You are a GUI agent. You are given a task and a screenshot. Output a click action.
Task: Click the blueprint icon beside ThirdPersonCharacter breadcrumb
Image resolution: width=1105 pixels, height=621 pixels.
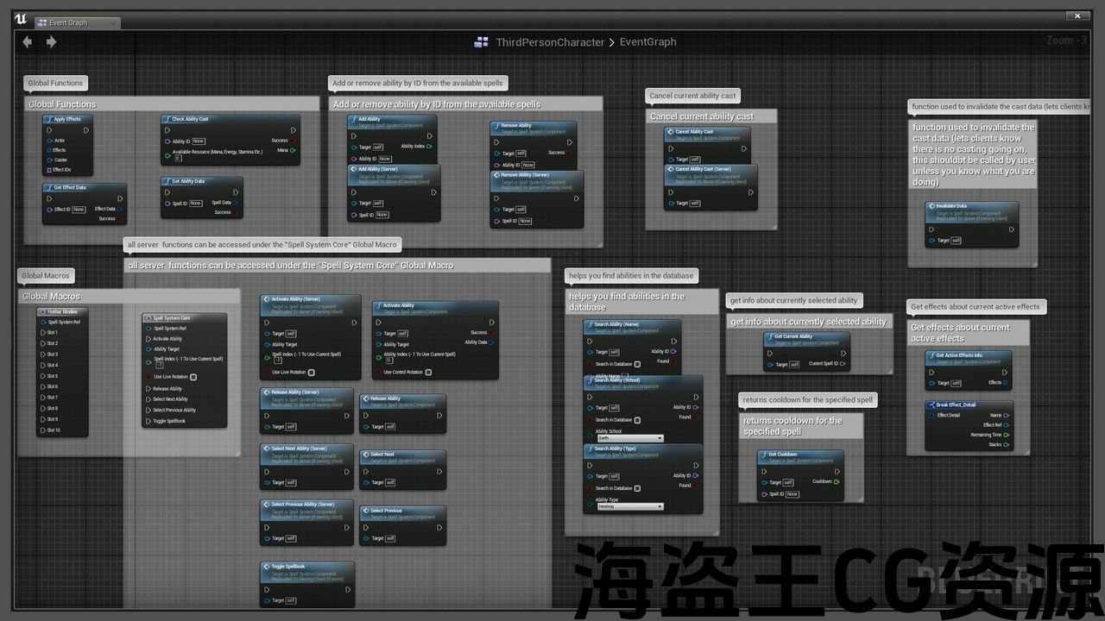482,41
